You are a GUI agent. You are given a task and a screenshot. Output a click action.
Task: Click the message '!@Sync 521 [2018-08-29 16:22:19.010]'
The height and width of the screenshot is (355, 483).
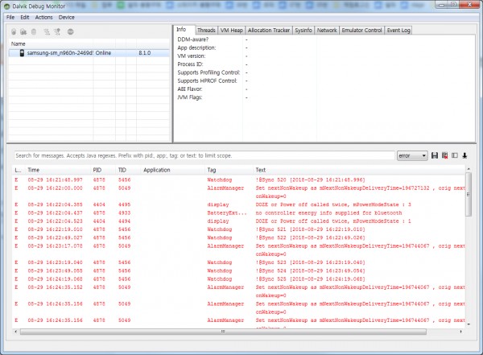pyautogui.click(x=310, y=229)
